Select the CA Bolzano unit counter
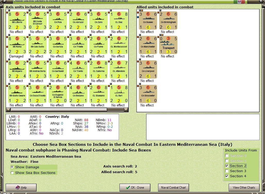This screenshot has height=194, width=265. (x=78, y=94)
